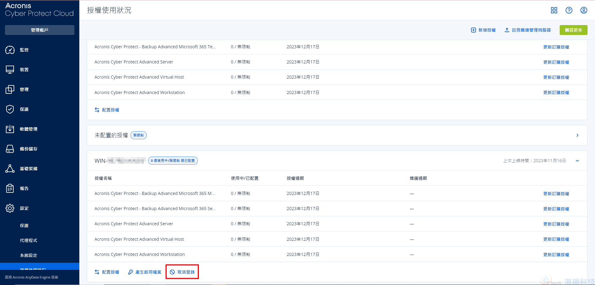
Task: Select 監控 menu item label
Action: pos(24,50)
